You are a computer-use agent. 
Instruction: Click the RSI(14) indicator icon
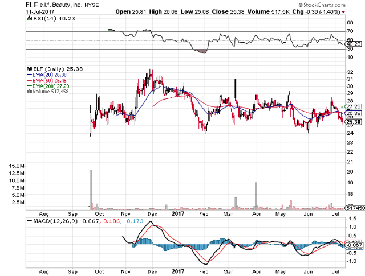[x=29, y=18]
